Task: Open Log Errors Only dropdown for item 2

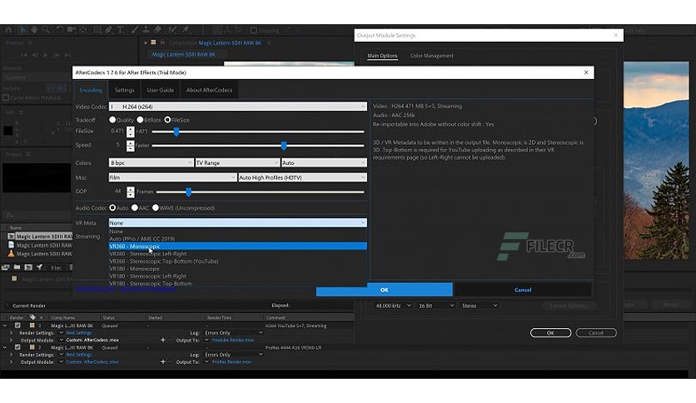Action: pos(233,355)
